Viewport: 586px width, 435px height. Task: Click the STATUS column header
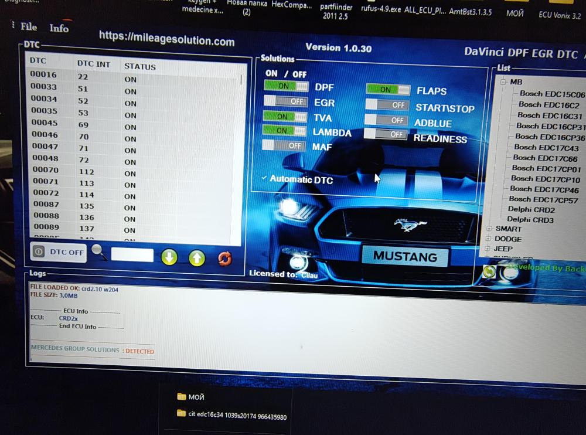pyautogui.click(x=140, y=66)
